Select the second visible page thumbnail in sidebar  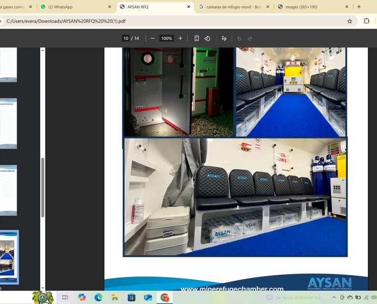pyautogui.click(x=8, y=123)
